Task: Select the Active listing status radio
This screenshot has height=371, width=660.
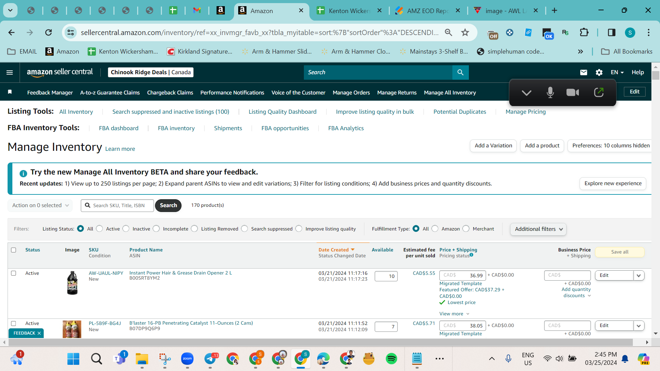Action: (100, 229)
